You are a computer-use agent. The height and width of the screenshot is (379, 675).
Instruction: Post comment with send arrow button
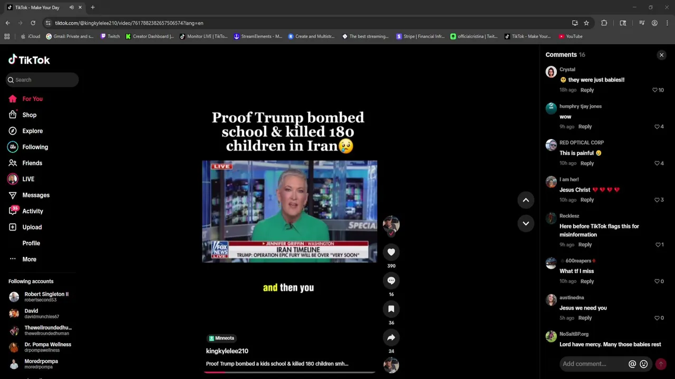(661, 364)
